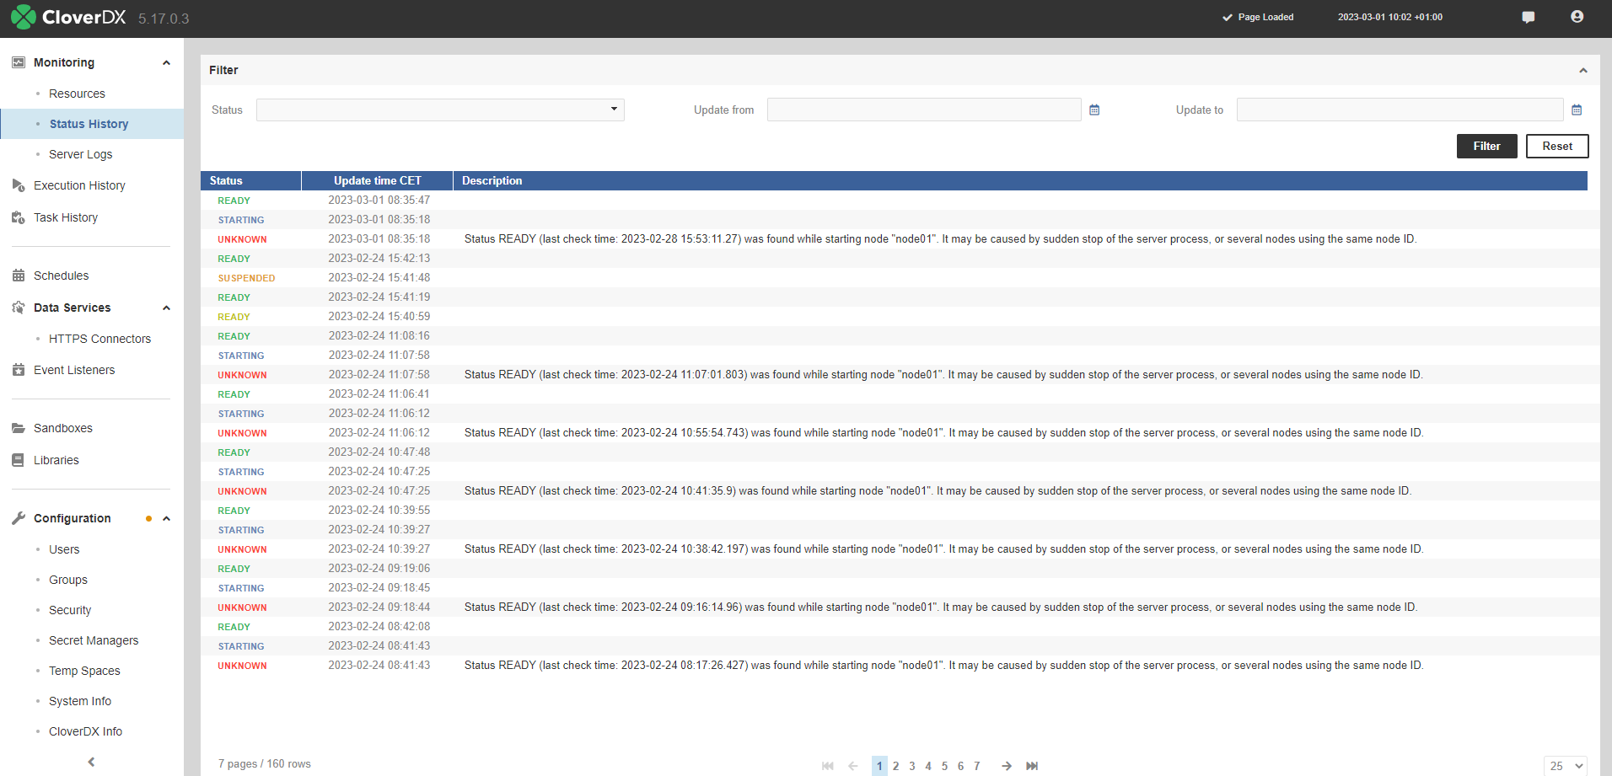Open Event Listeners
1612x776 pixels.
[x=74, y=370]
